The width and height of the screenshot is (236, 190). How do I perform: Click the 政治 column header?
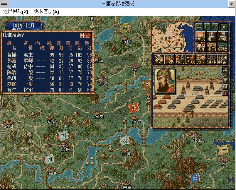pos(79,45)
